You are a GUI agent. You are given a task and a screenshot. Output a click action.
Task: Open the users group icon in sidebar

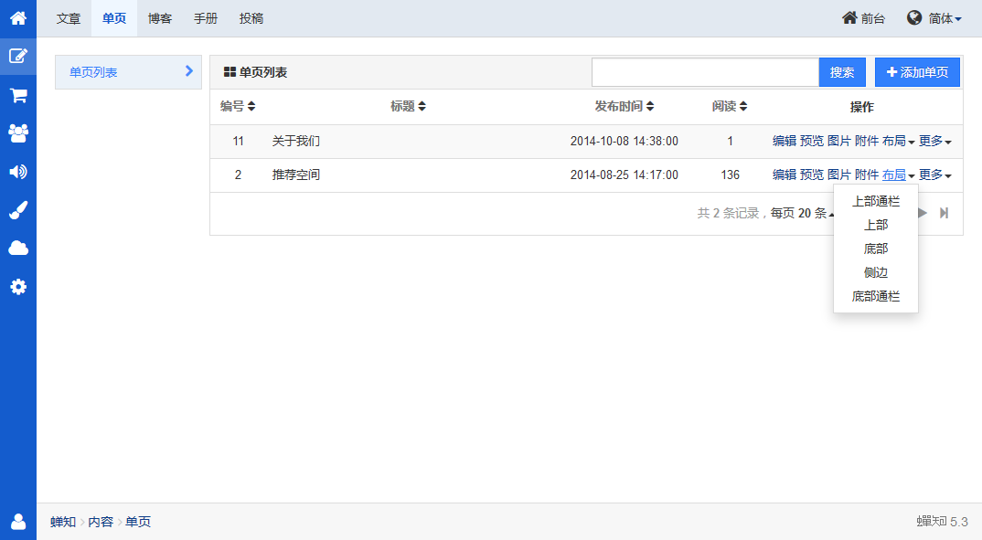point(18,133)
